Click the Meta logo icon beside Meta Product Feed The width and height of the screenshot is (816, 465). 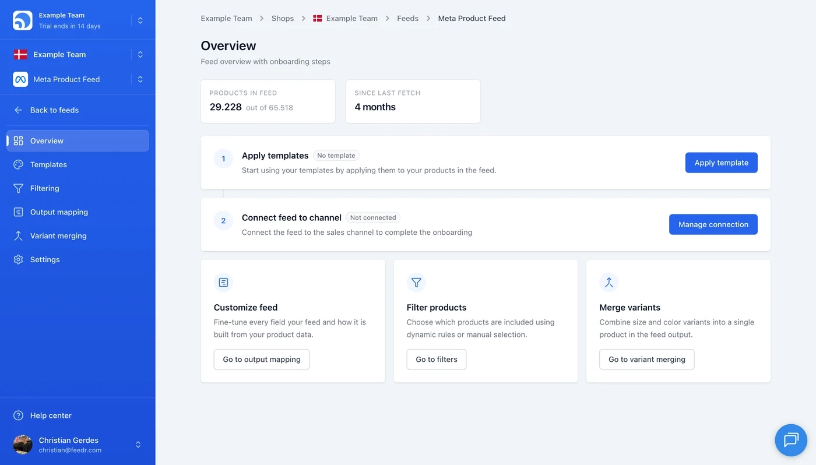point(20,79)
